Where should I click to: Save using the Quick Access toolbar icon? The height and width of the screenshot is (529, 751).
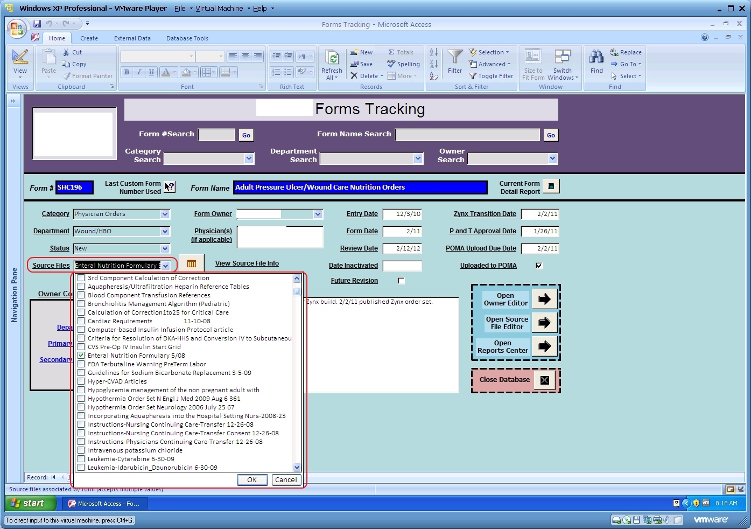[x=37, y=24]
